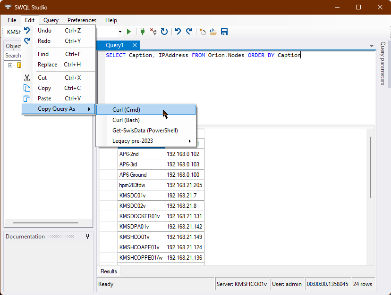Click the disconnect plug icon with red X
Viewport: 391px width, 295px height.
point(153,32)
